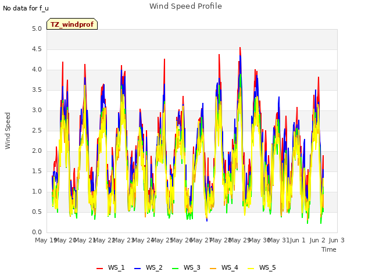This screenshot has height=279, width=372.
Task: Select the WS_4 legend label
Action: (x=230, y=267)
